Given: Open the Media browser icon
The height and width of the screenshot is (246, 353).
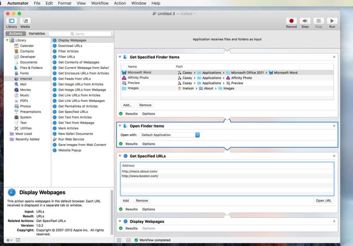Looking at the screenshot, I should tap(25, 21).
